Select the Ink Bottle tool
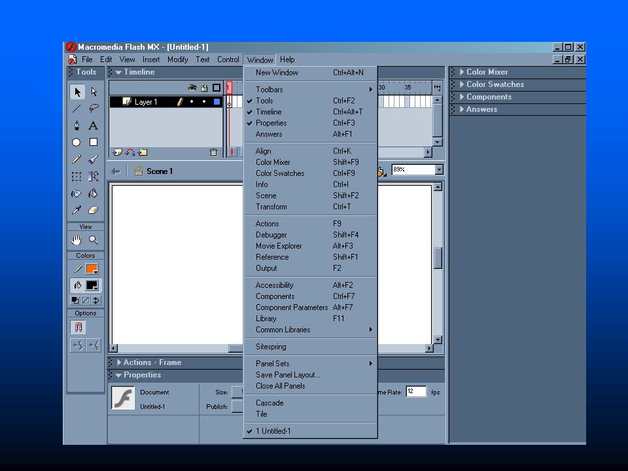This screenshot has height=471, width=628. [x=77, y=194]
